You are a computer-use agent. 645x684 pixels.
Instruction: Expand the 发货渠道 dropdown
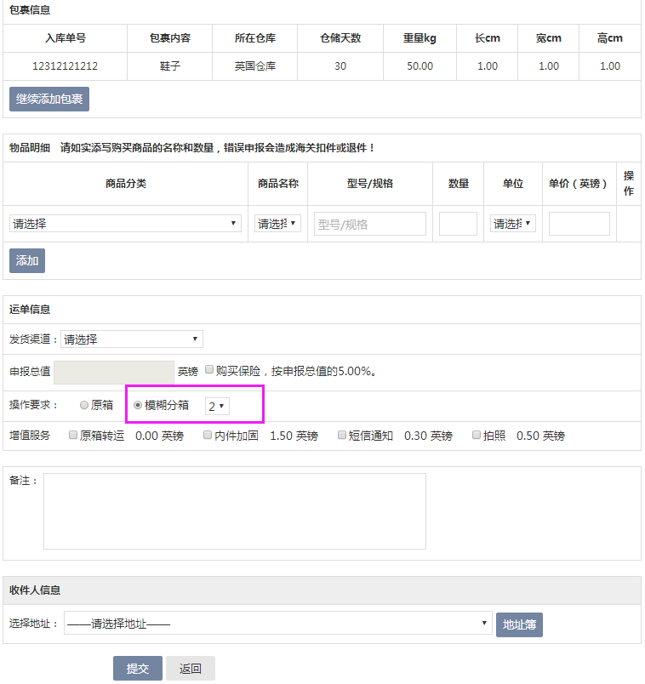pos(132,339)
